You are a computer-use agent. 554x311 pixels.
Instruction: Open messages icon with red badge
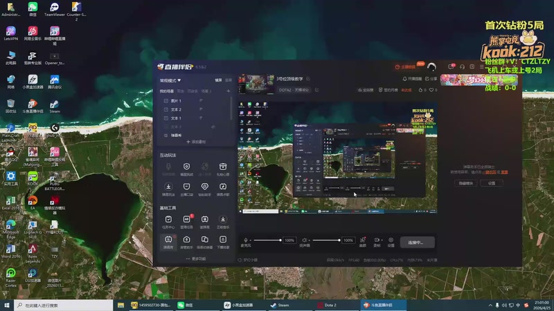[x=451, y=66]
